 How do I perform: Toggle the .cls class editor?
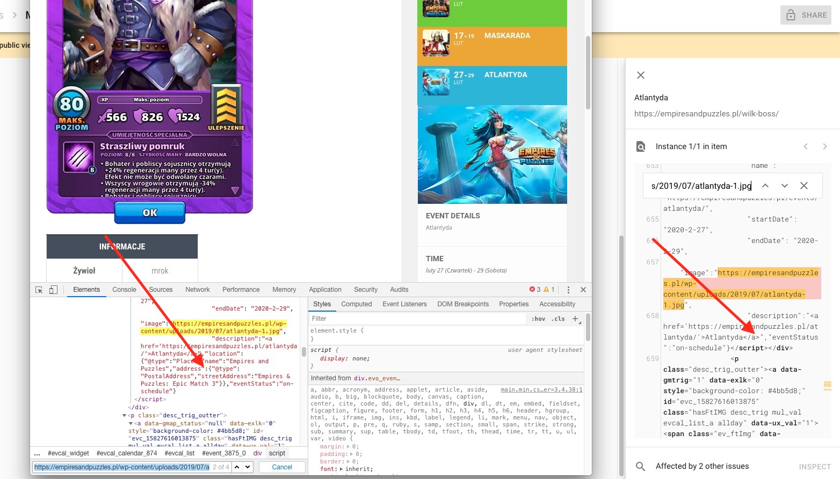click(x=559, y=319)
